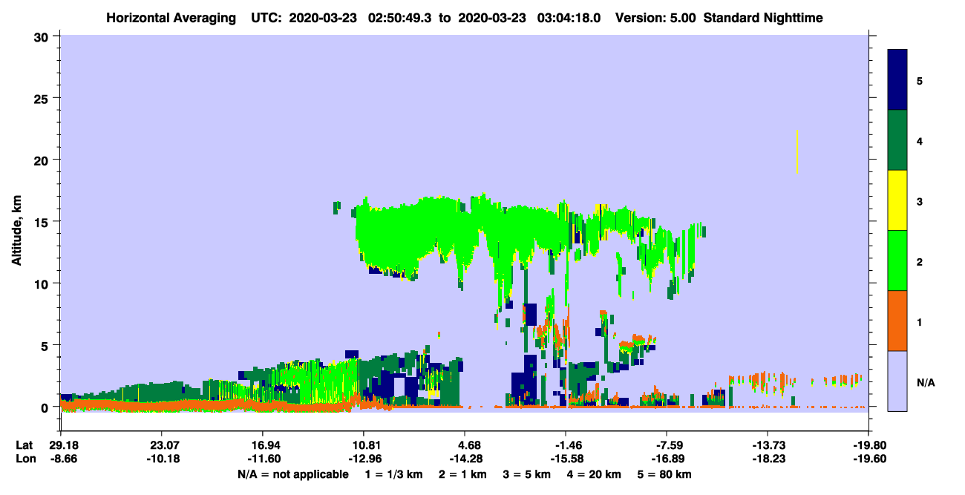Image resolution: width=965 pixels, height=495 pixels.
Task: Click the colorbar label 2
Action: pos(920,262)
